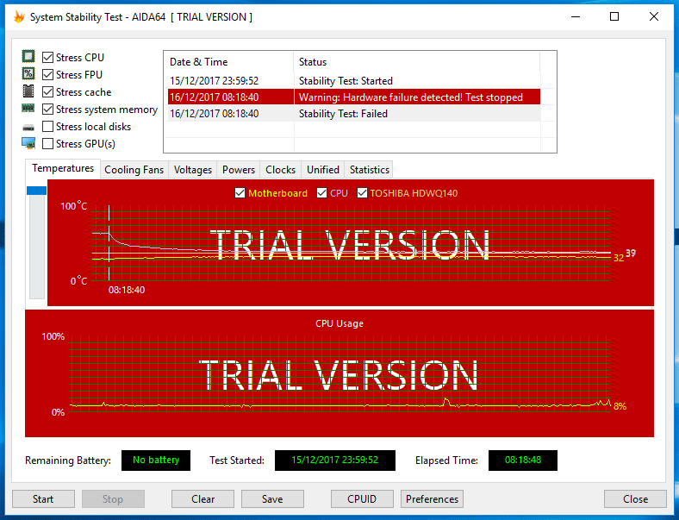
Task: Uncheck the Stress cache checkbox
Action: pos(47,92)
